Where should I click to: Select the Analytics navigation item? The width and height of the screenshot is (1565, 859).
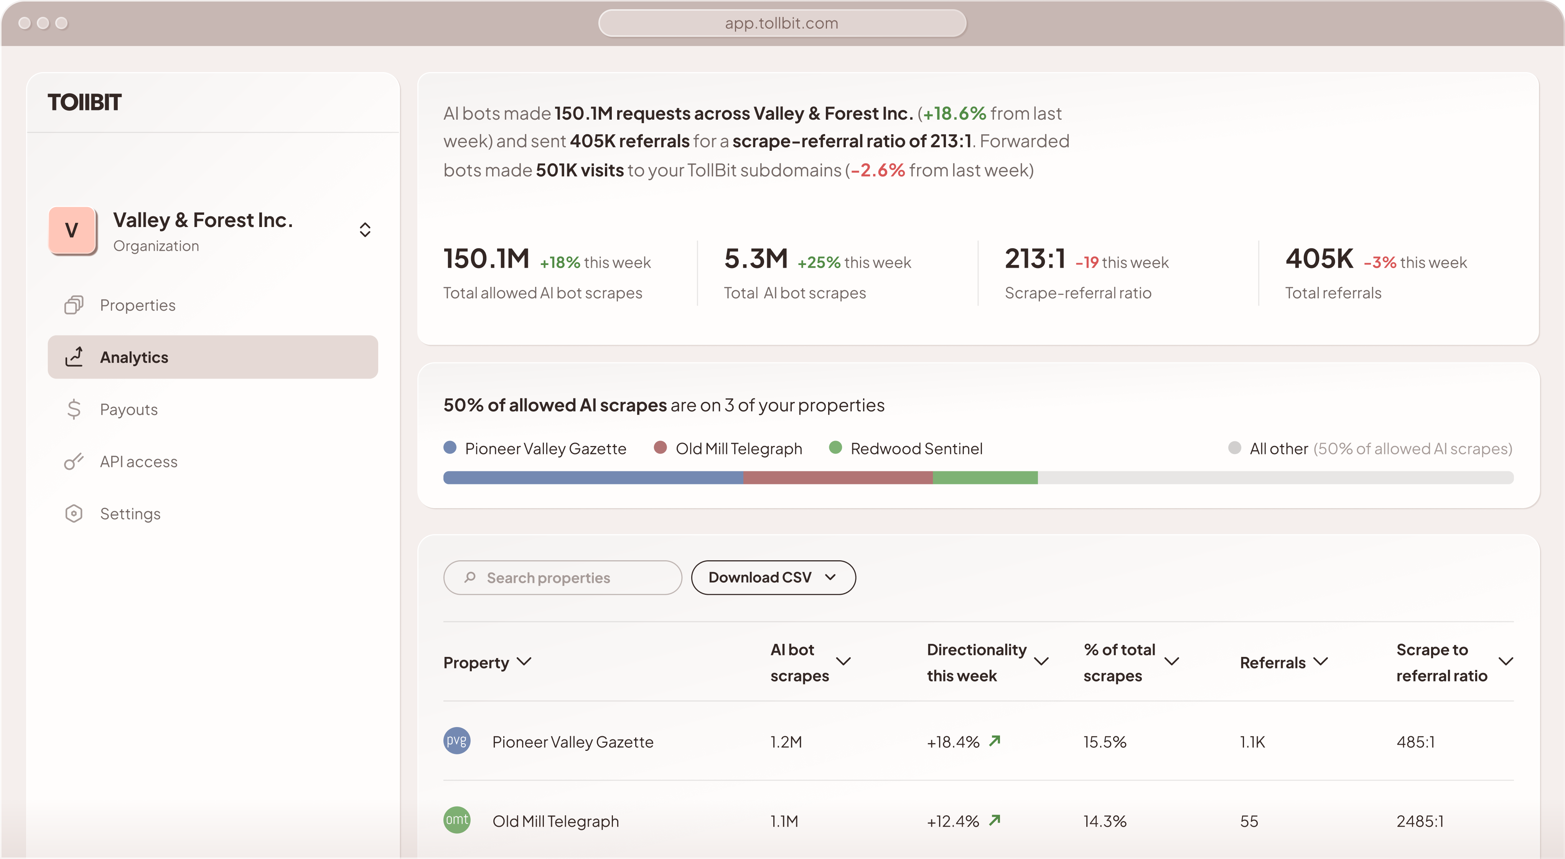pyautogui.click(x=134, y=357)
